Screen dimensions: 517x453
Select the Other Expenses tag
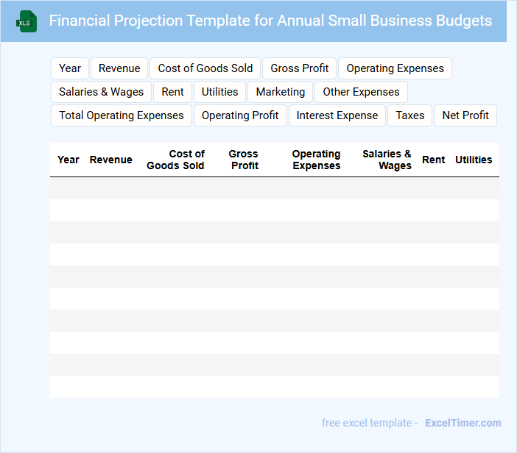[361, 92]
